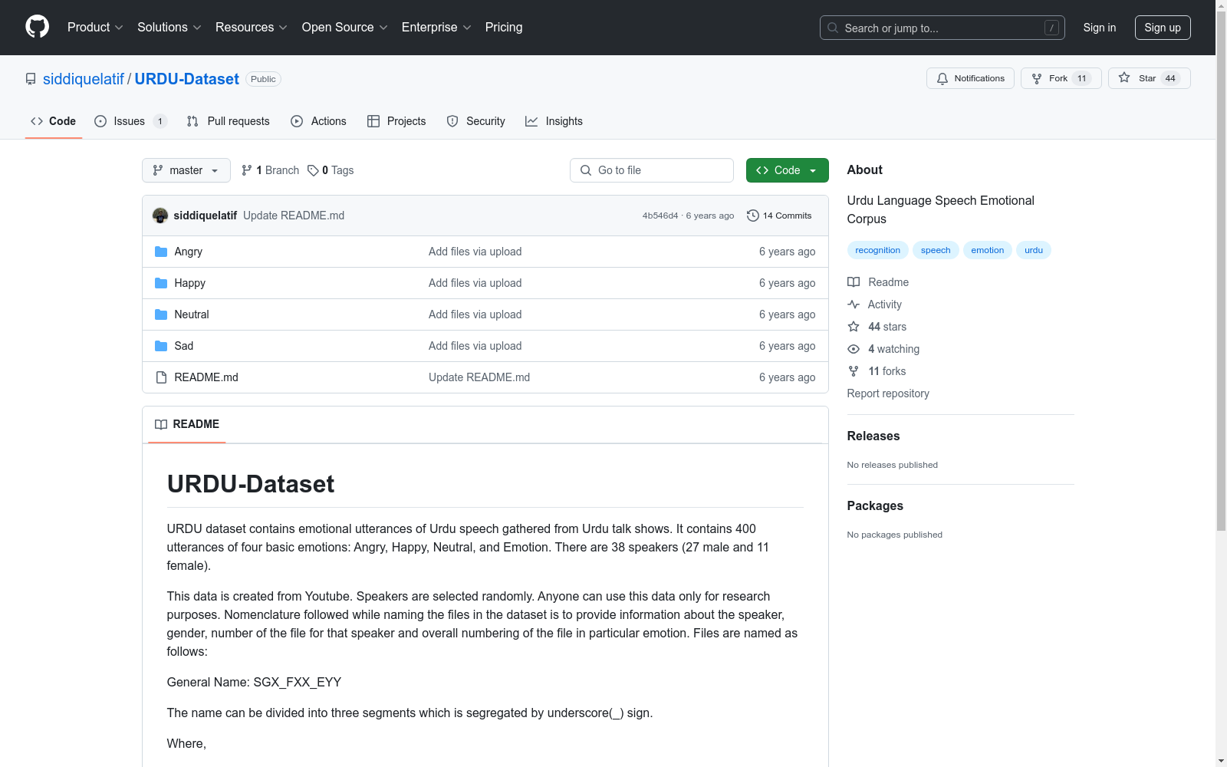Expand the Resources menu
Screen dimensions: 1227x767
(x=251, y=27)
